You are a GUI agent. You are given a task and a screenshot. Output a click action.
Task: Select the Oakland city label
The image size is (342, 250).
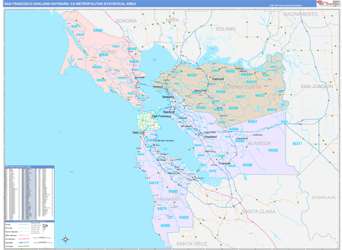click(x=169, y=112)
